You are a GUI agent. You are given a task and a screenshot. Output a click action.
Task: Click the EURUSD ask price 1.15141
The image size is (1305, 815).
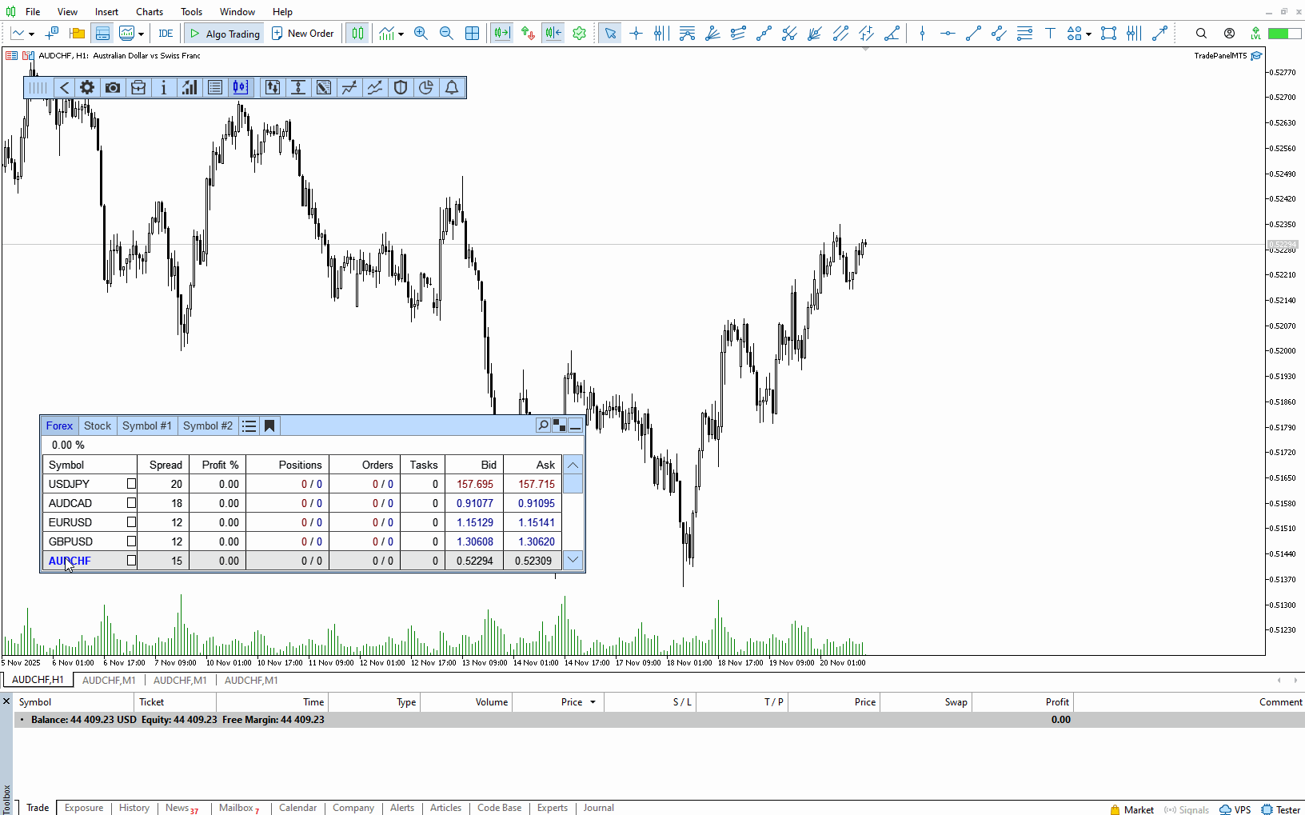coord(537,522)
